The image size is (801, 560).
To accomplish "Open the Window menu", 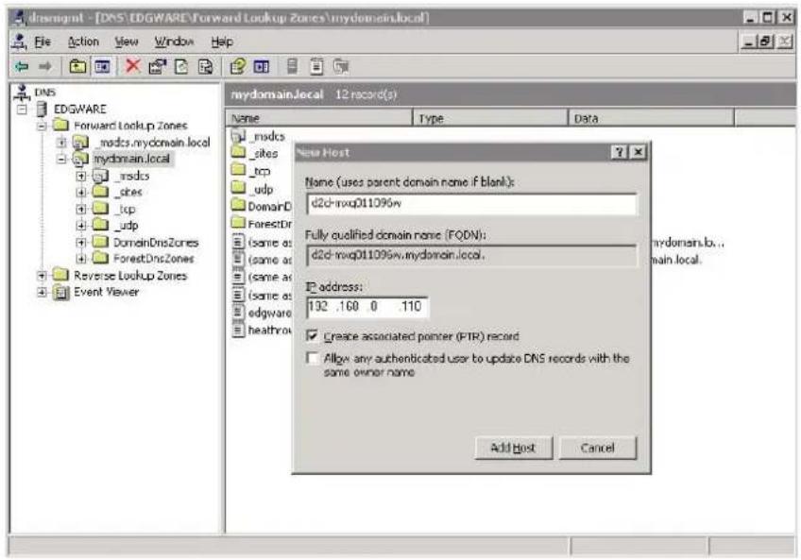I will point(174,42).
